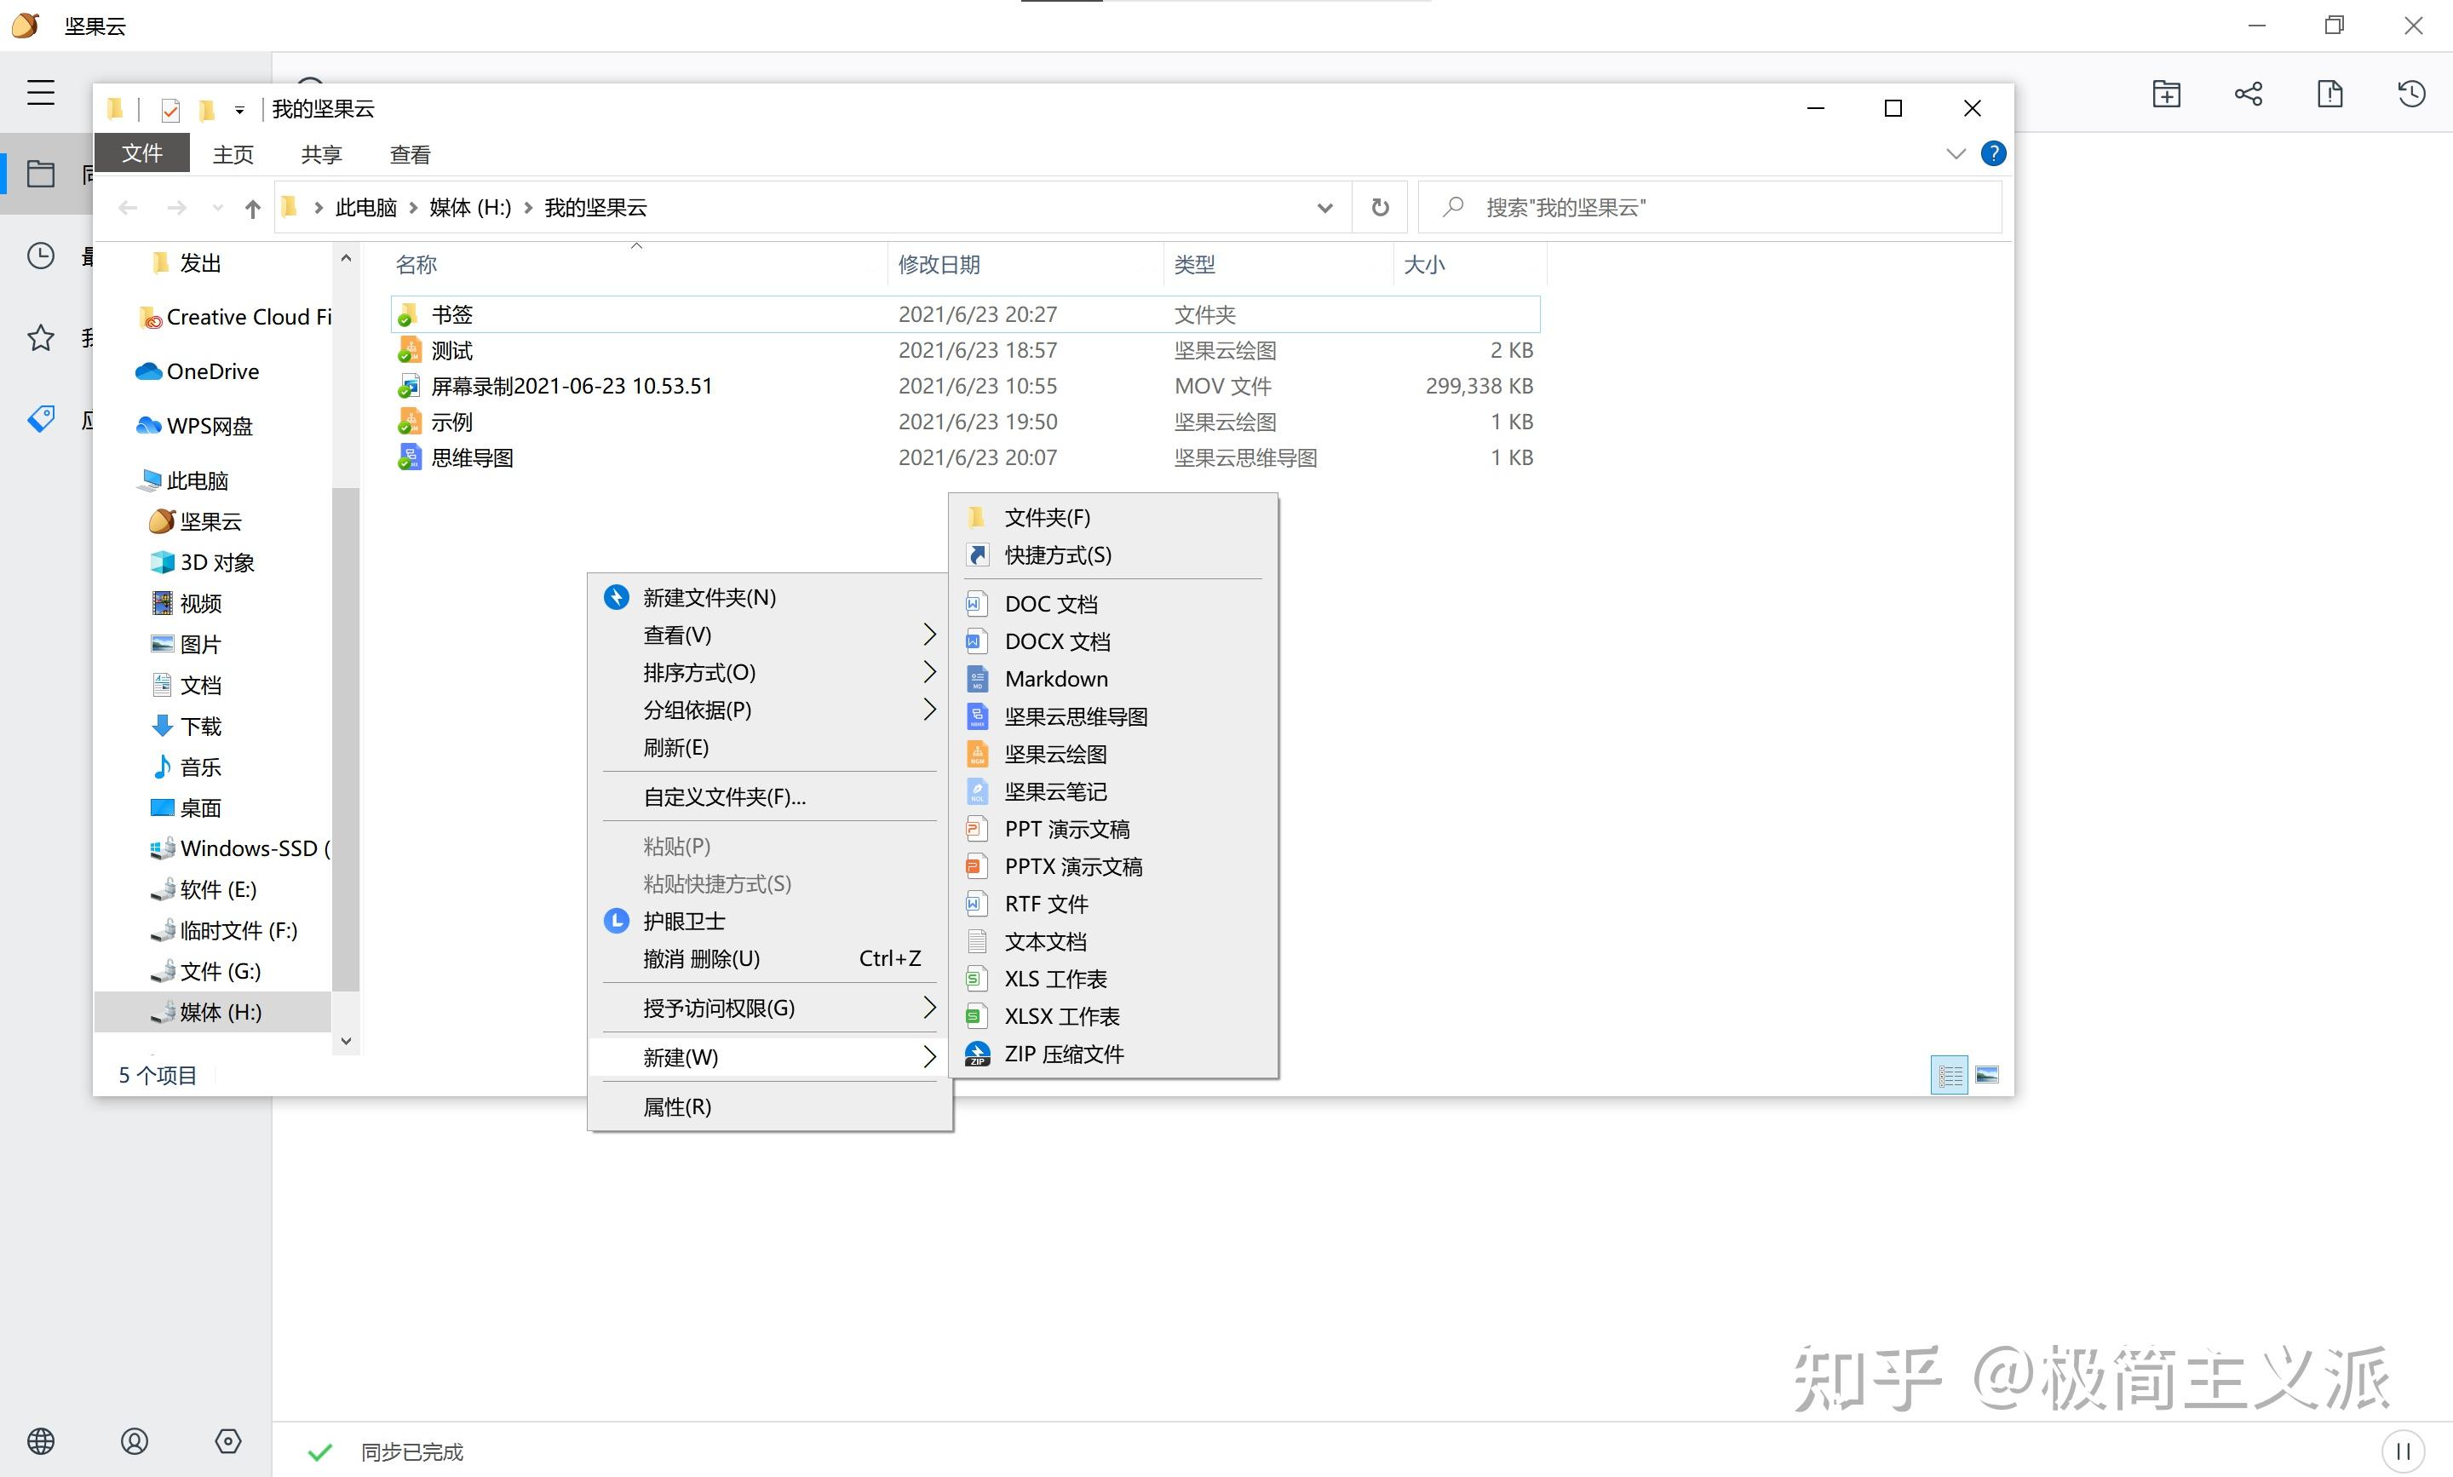Click the account profile icon at bottom

tap(135, 1441)
